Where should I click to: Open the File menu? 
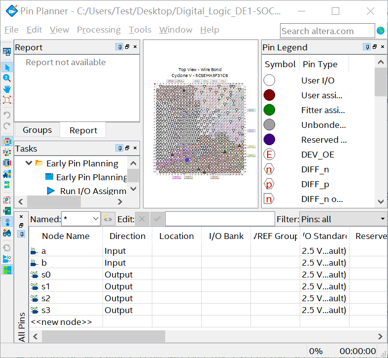pyautogui.click(x=11, y=30)
